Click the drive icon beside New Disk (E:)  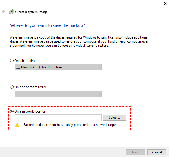point(18,67)
